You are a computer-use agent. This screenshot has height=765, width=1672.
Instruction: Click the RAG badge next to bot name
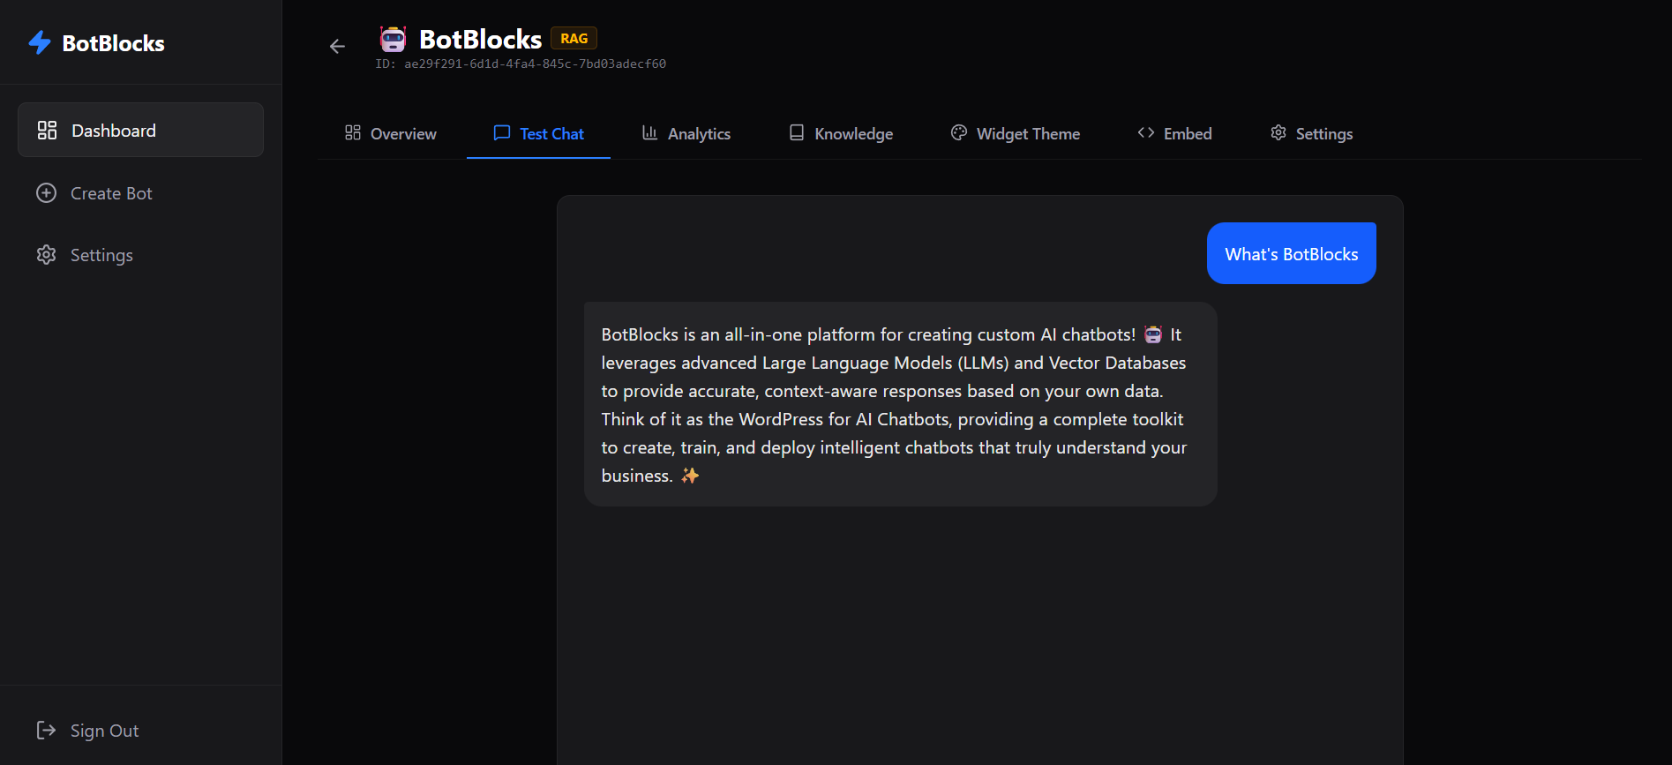(x=574, y=38)
